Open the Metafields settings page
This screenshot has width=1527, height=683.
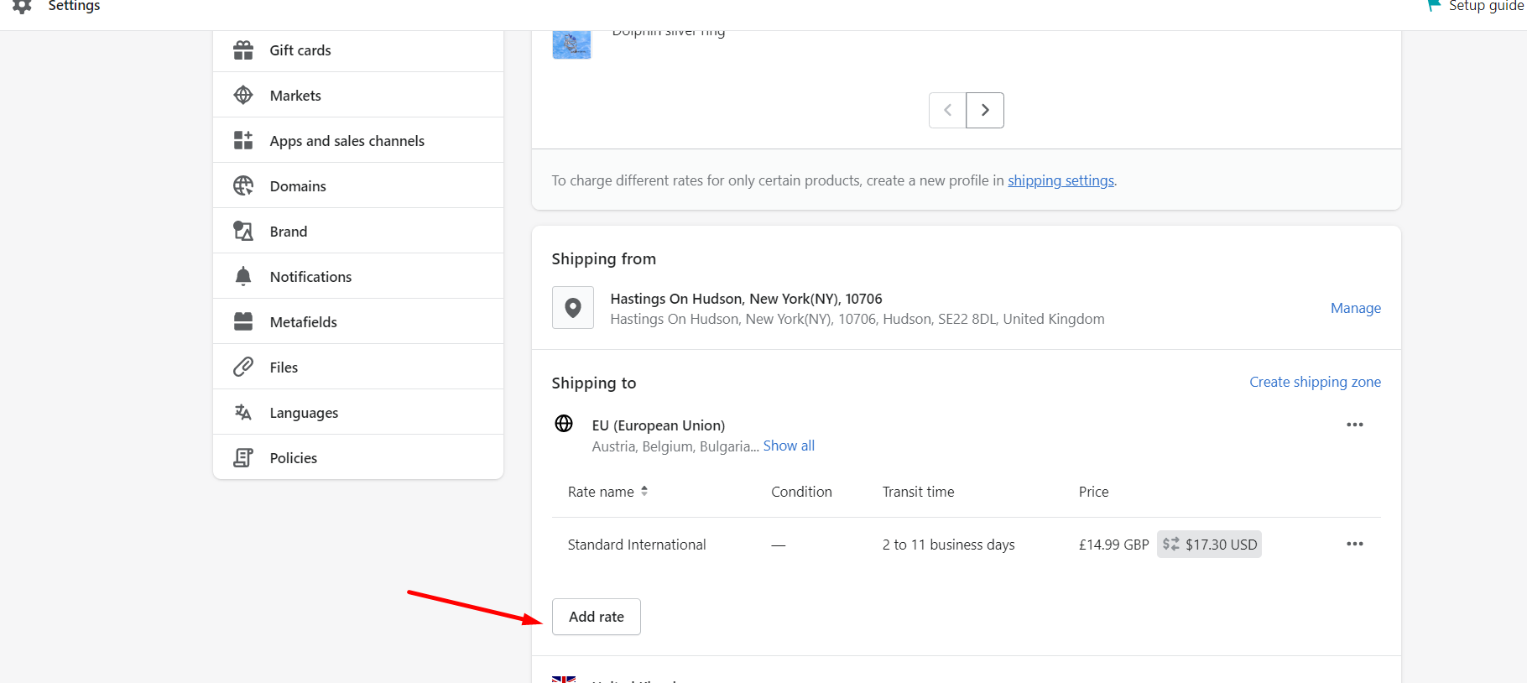[x=303, y=322]
